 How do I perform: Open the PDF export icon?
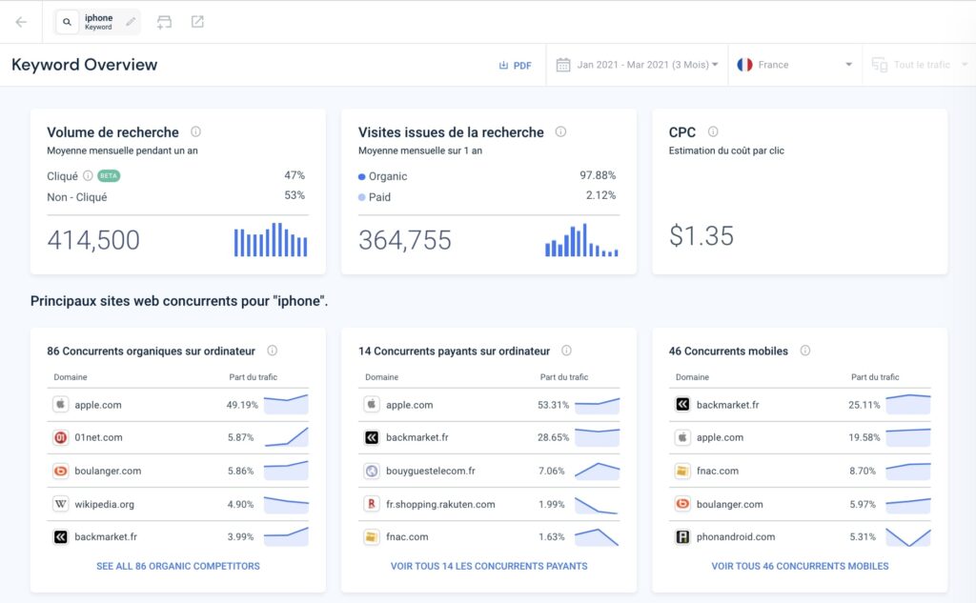click(505, 65)
